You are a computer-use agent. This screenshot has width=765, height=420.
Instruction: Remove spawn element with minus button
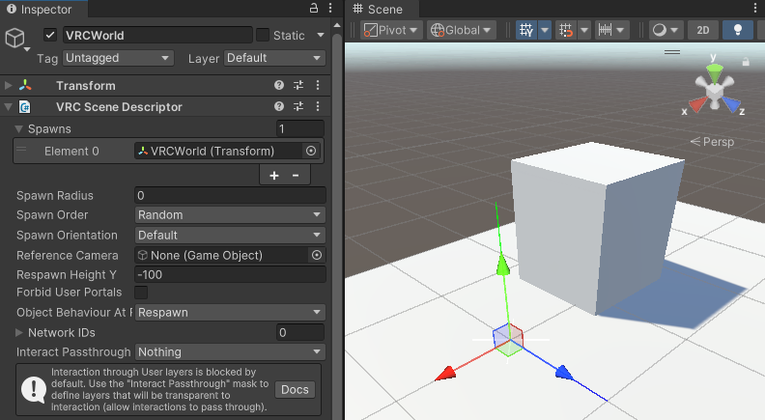click(296, 176)
